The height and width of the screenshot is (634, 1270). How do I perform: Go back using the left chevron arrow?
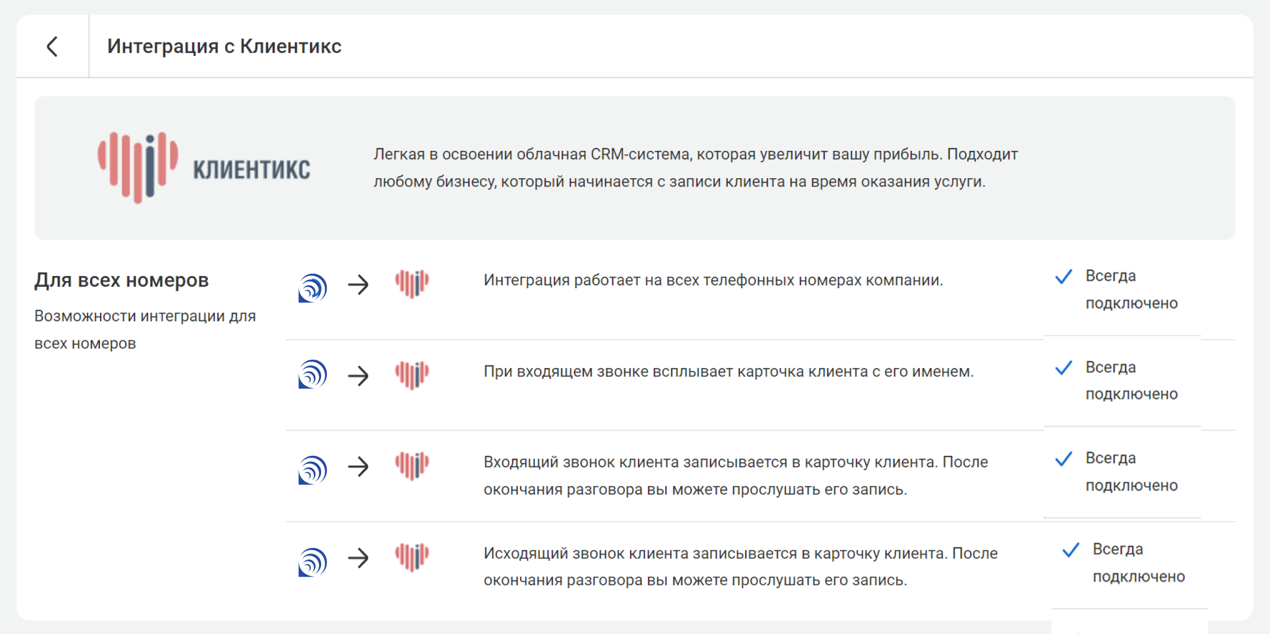tap(52, 46)
